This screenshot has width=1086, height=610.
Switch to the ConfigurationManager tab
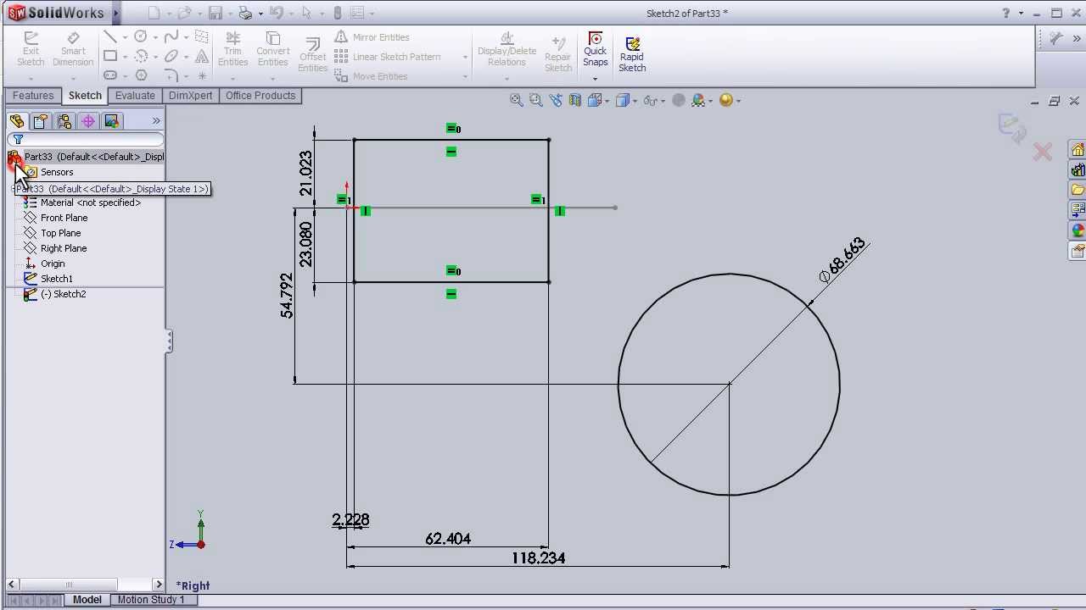pos(64,121)
